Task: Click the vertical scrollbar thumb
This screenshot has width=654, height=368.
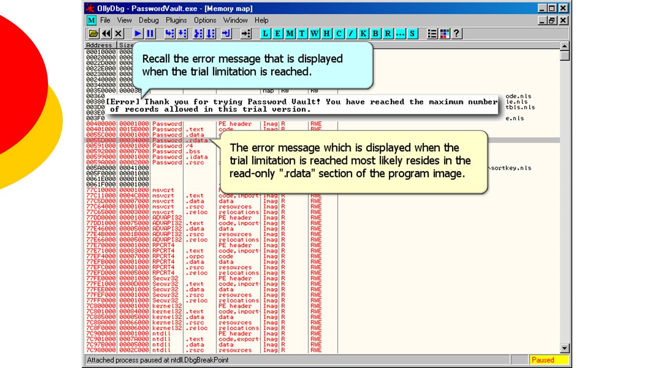Action: coord(565,56)
